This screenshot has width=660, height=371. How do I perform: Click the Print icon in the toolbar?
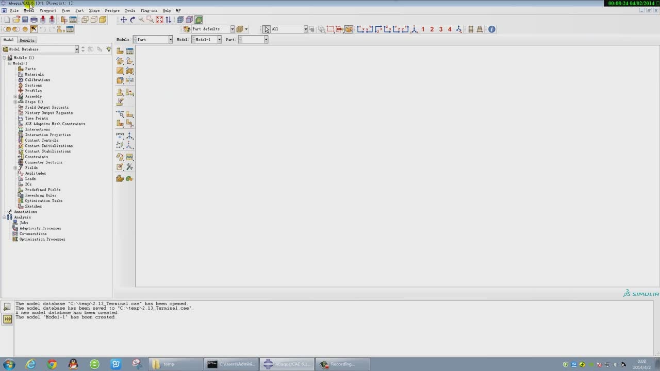(34, 20)
